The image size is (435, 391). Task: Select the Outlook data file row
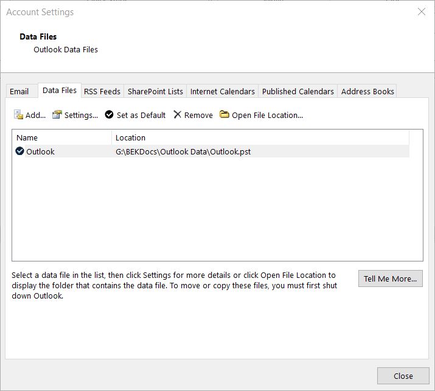click(40, 151)
